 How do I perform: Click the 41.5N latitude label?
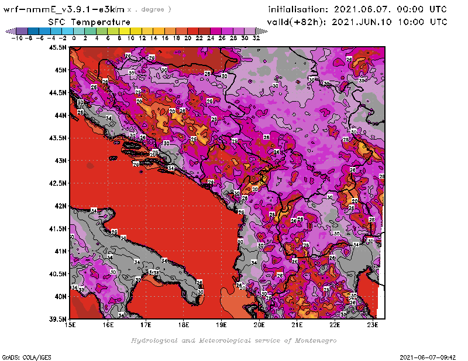pos(57,228)
